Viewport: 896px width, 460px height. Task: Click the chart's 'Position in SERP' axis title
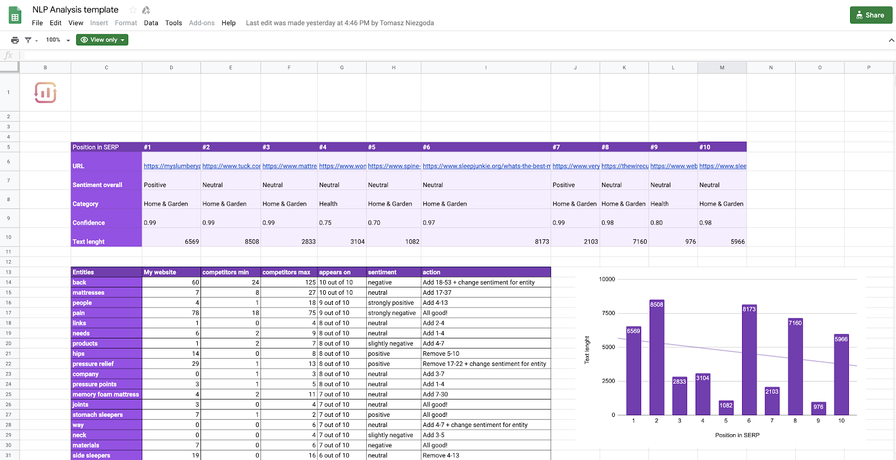737,435
